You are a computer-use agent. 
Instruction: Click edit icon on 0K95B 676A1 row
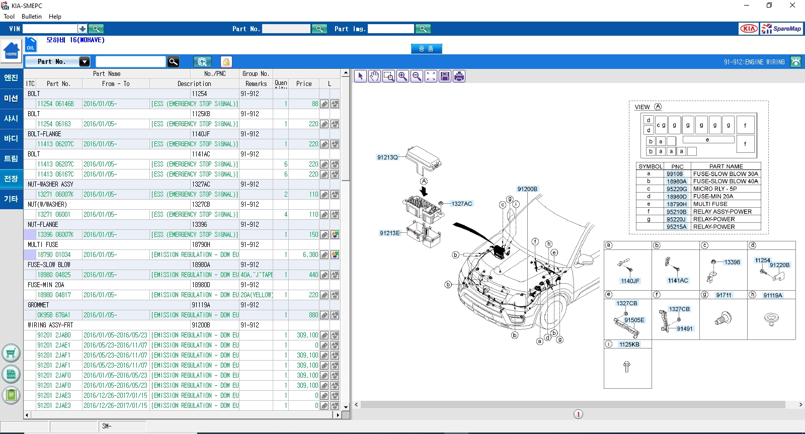point(325,315)
